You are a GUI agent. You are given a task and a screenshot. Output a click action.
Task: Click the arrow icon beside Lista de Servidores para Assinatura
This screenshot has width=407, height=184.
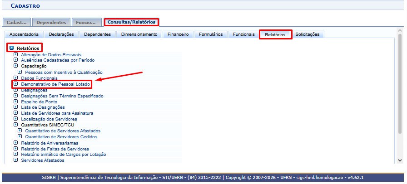pyautogui.click(x=15, y=113)
